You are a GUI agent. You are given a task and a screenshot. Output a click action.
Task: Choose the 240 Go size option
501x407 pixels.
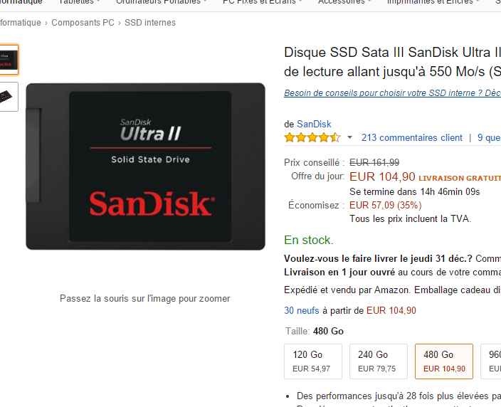(379, 361)
